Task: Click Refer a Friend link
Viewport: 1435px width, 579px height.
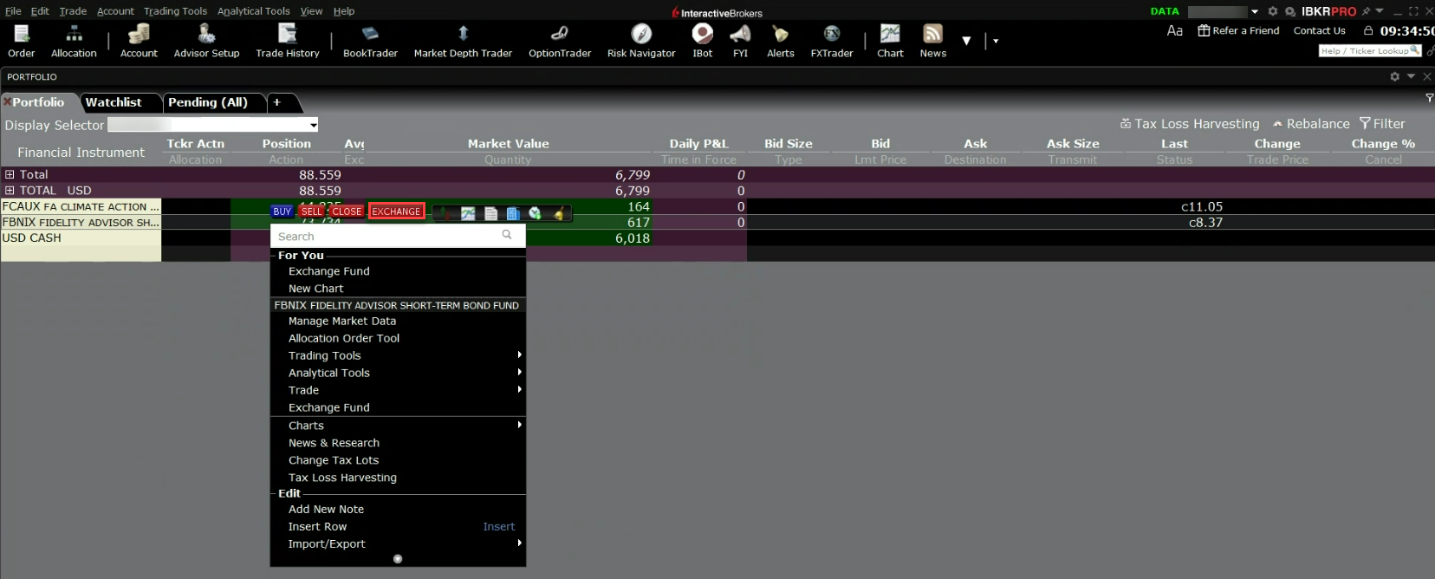Action: point(1238,30)
